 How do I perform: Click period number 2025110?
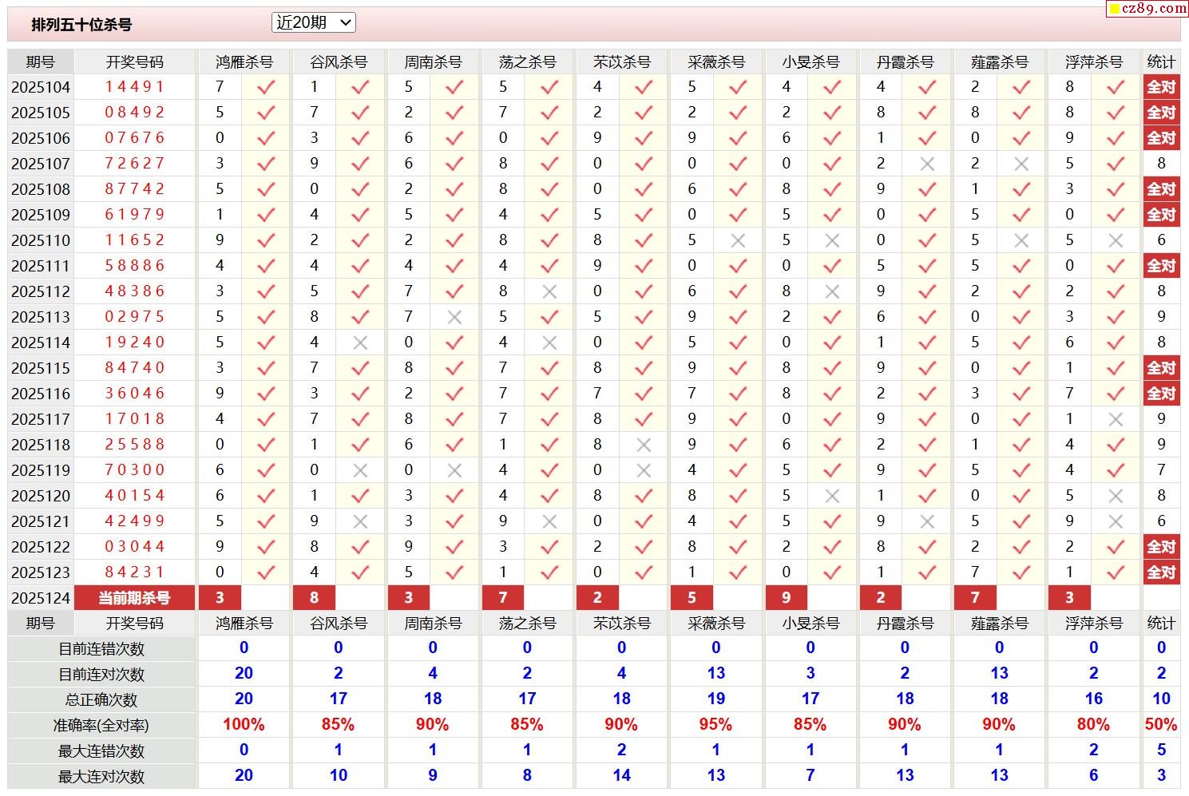41,240
